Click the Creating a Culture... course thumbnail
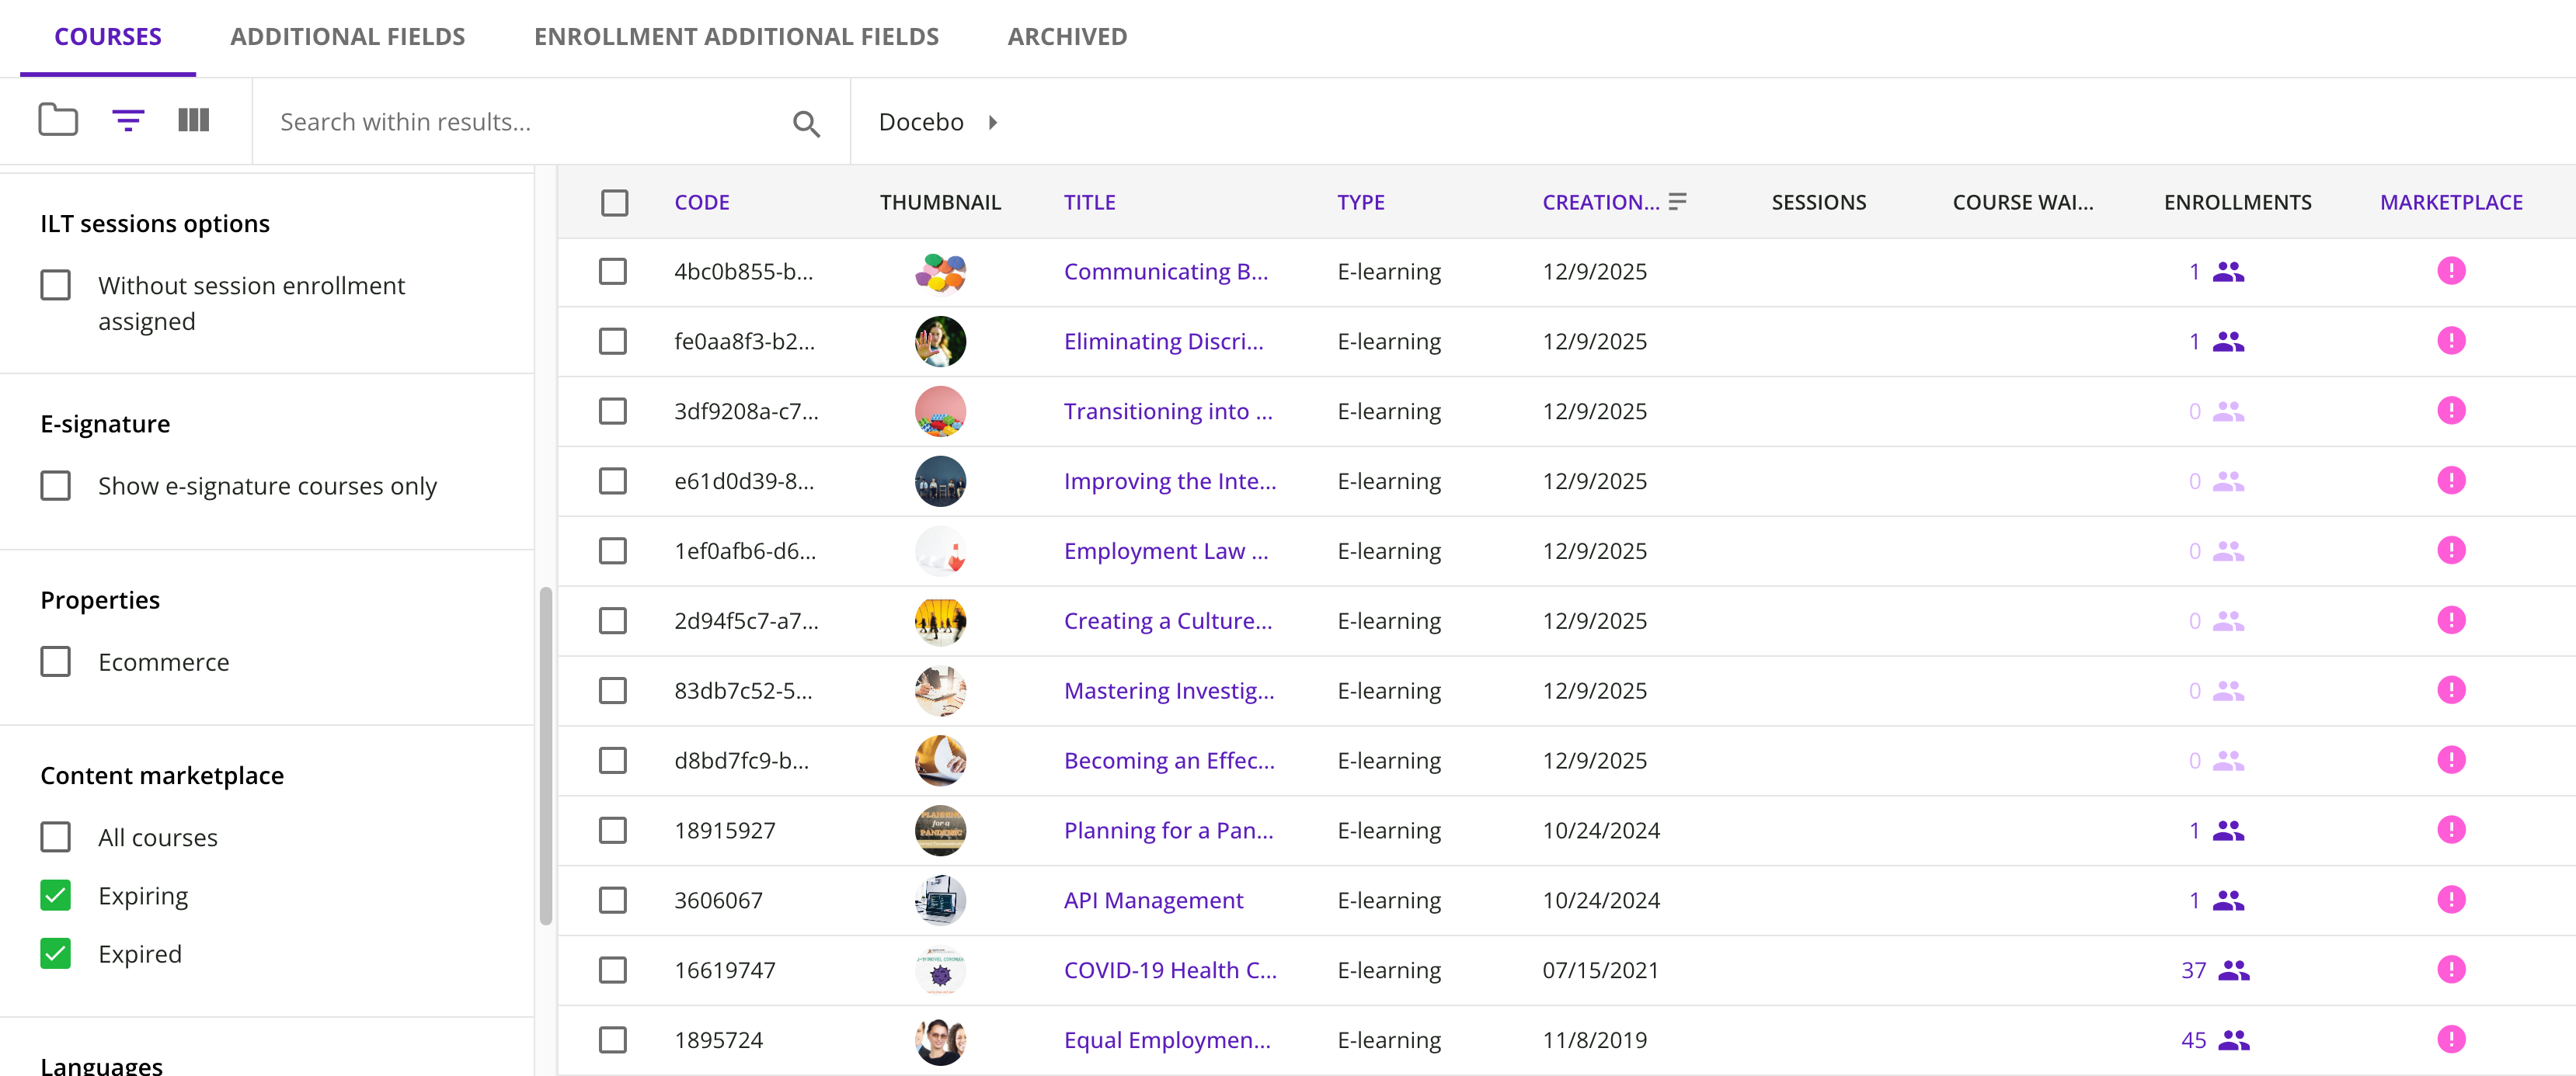Viewport: 2576px width, 1076px height. [x=940, y=620]
